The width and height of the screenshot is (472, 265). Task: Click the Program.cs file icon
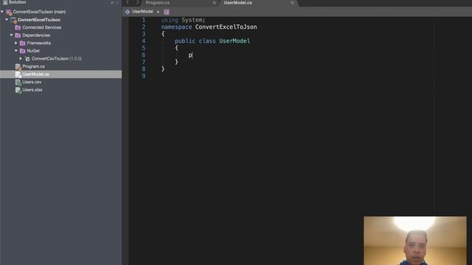[18, 67]
